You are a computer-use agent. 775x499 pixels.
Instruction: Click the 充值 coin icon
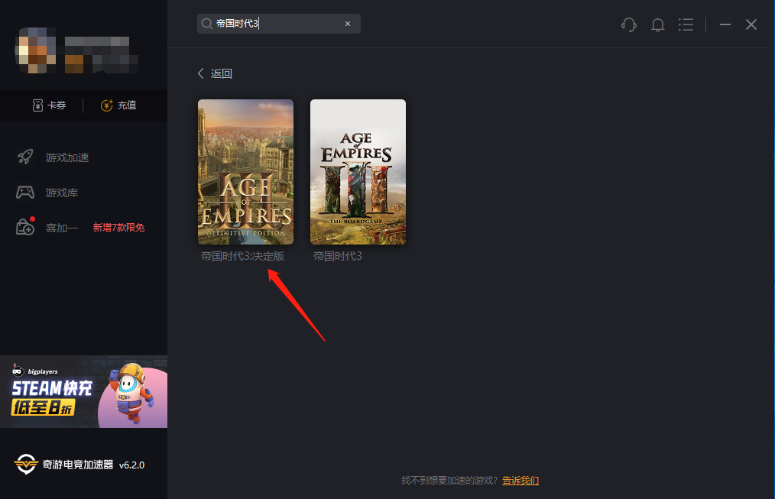[x=107, y=105]
